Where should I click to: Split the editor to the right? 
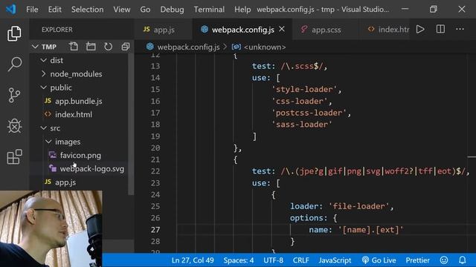(440, 30)
